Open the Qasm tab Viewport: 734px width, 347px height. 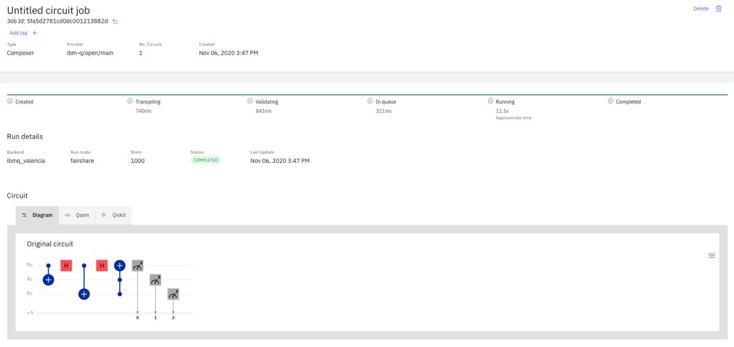click(77, 215)
